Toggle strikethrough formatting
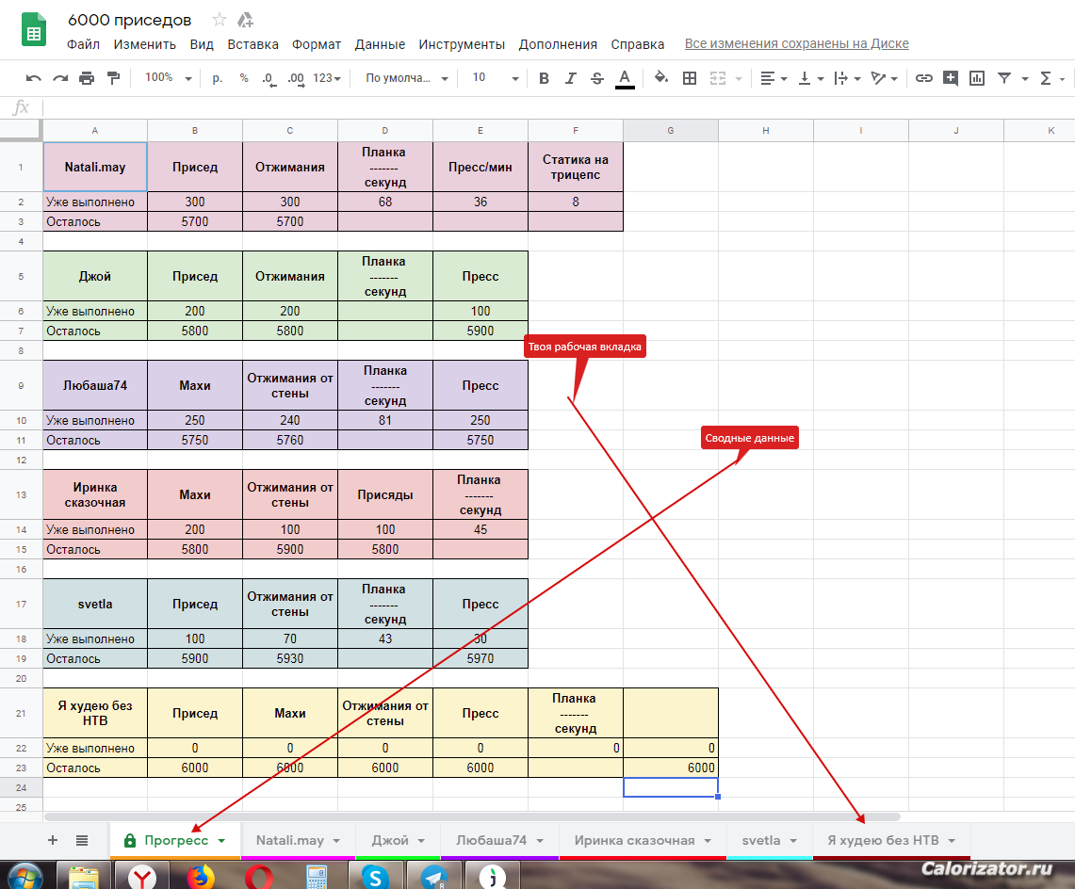 (596, 78)
